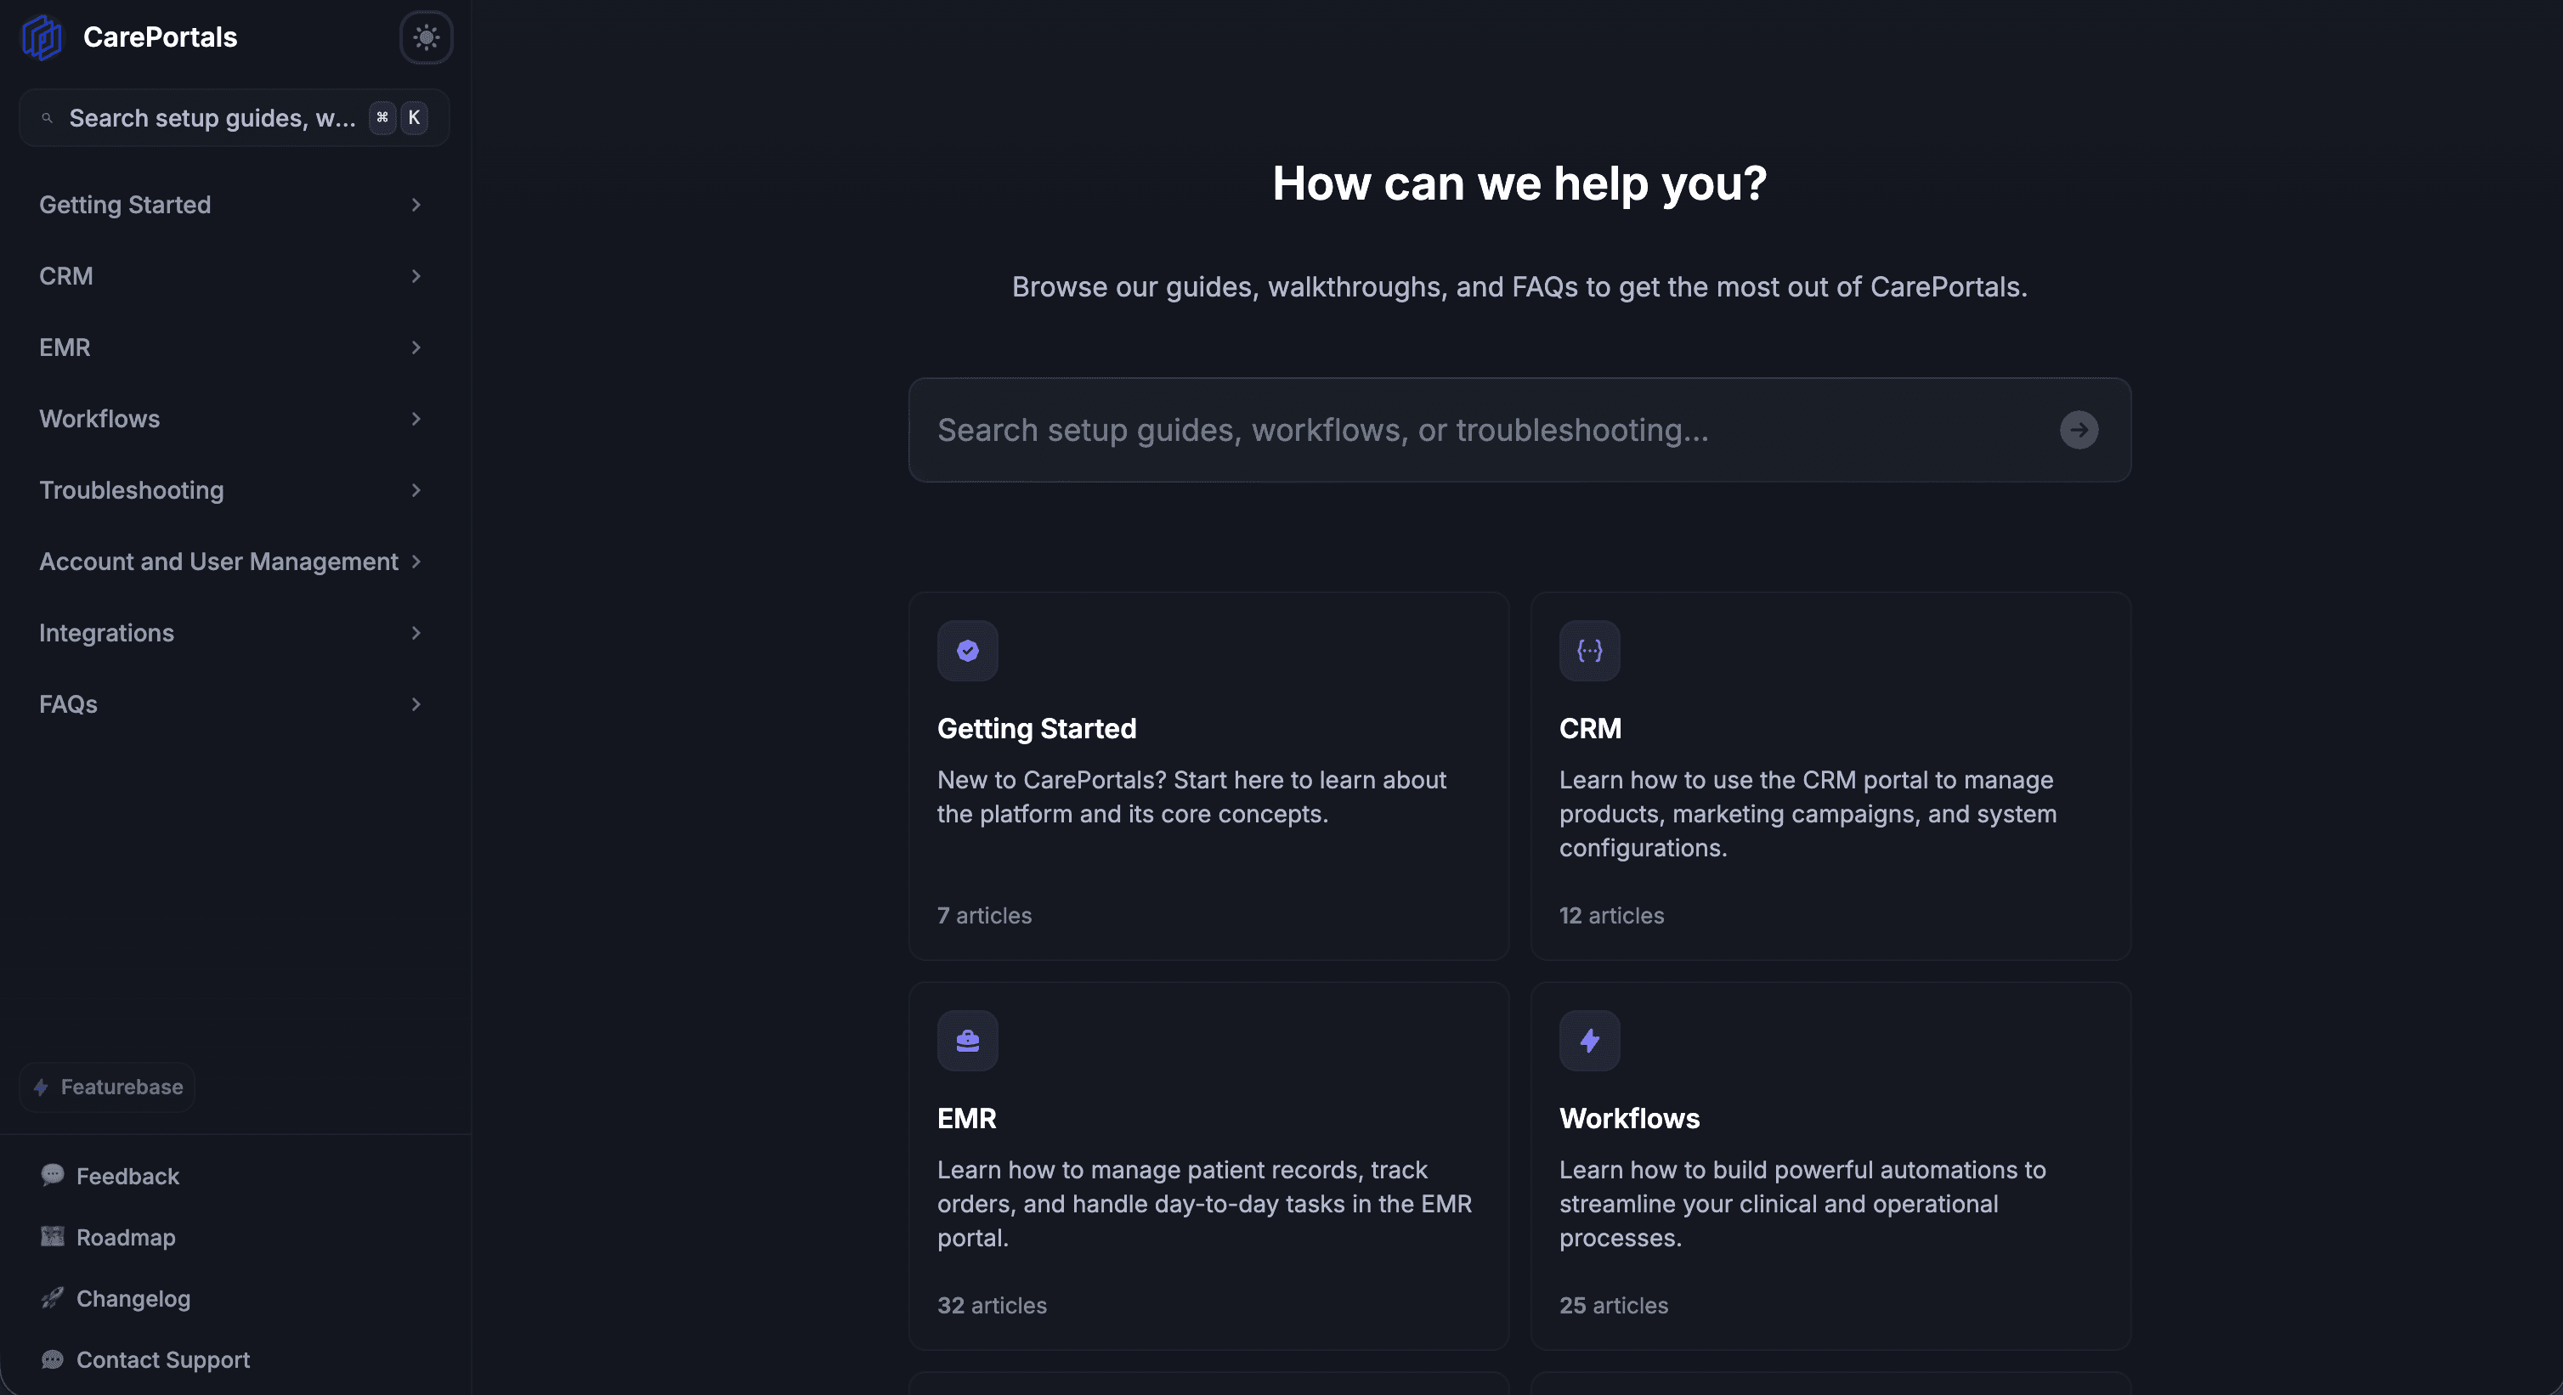
Task: Toggle the light/dark theme sun button
Action: pos(426,38)
